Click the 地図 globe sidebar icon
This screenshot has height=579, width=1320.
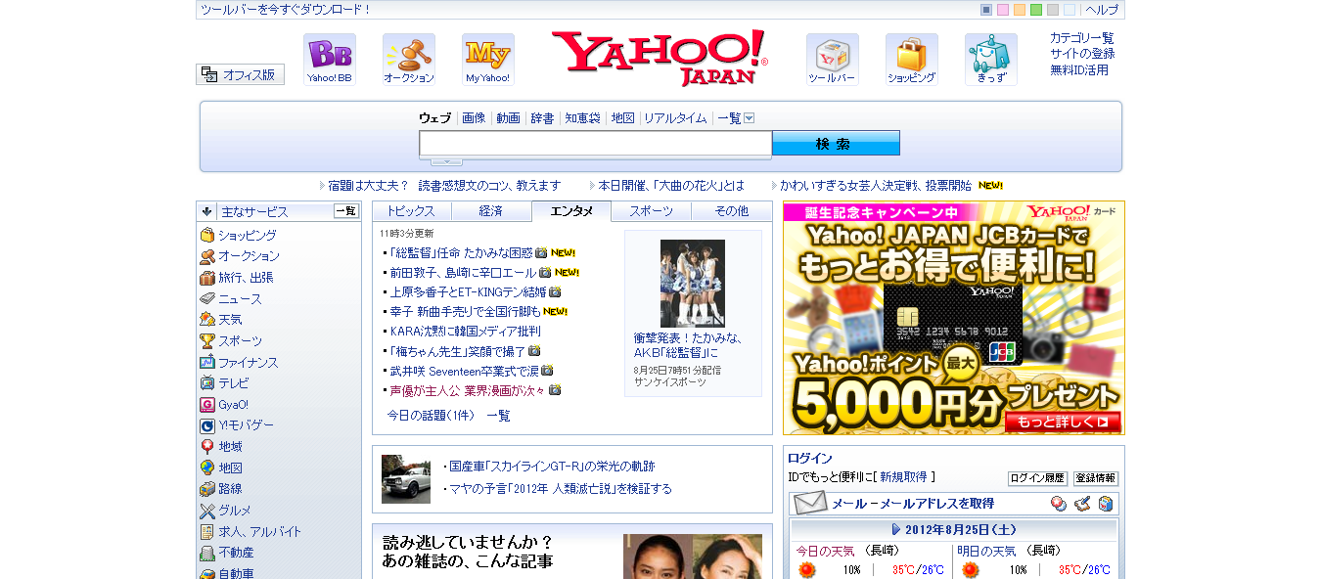[x=207, y=468]
